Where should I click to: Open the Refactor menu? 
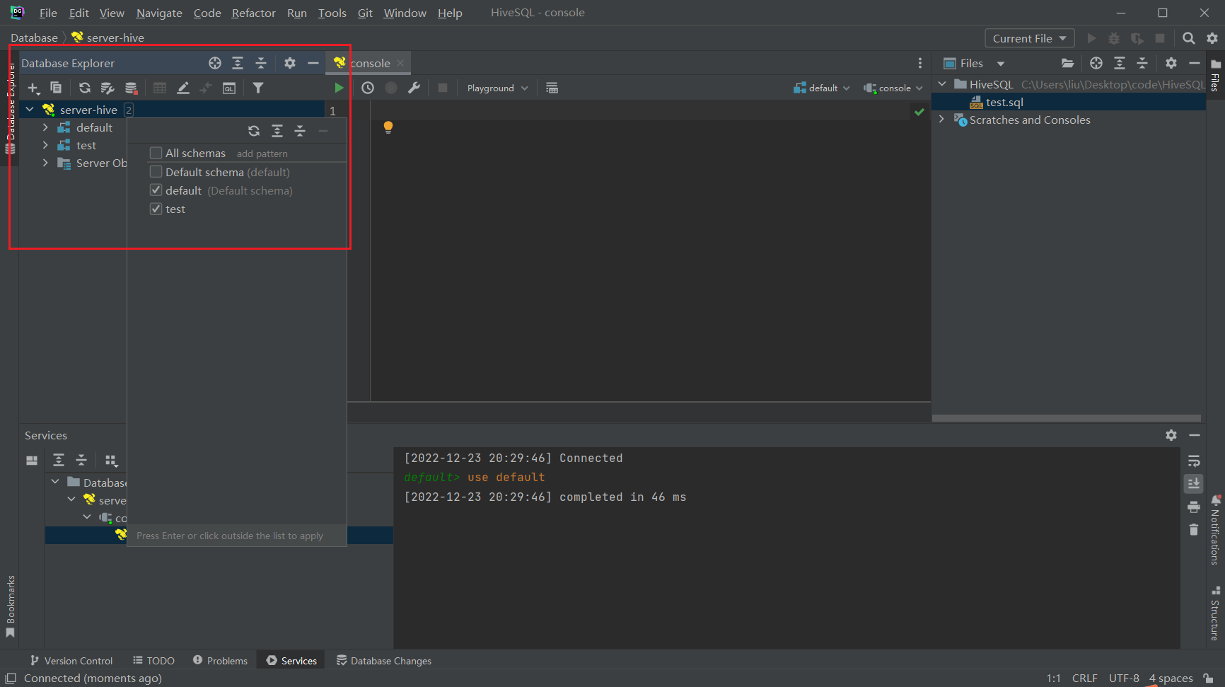pos(253,13)
